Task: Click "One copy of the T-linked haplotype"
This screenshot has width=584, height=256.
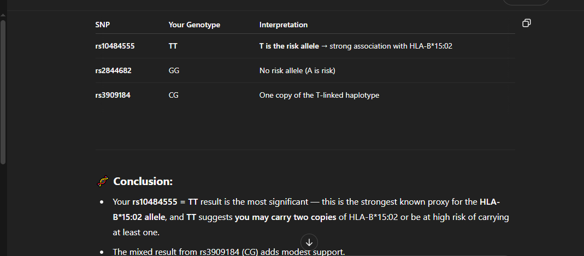Action: point(319,96)
